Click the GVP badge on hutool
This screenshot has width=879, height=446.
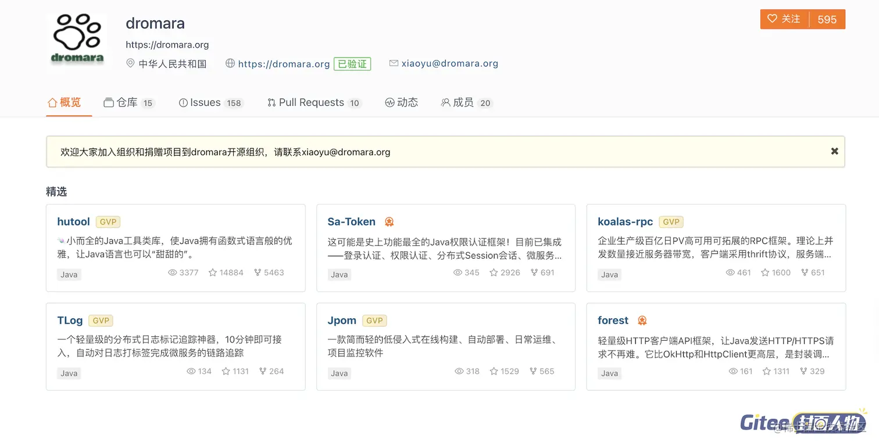point(108,222)
